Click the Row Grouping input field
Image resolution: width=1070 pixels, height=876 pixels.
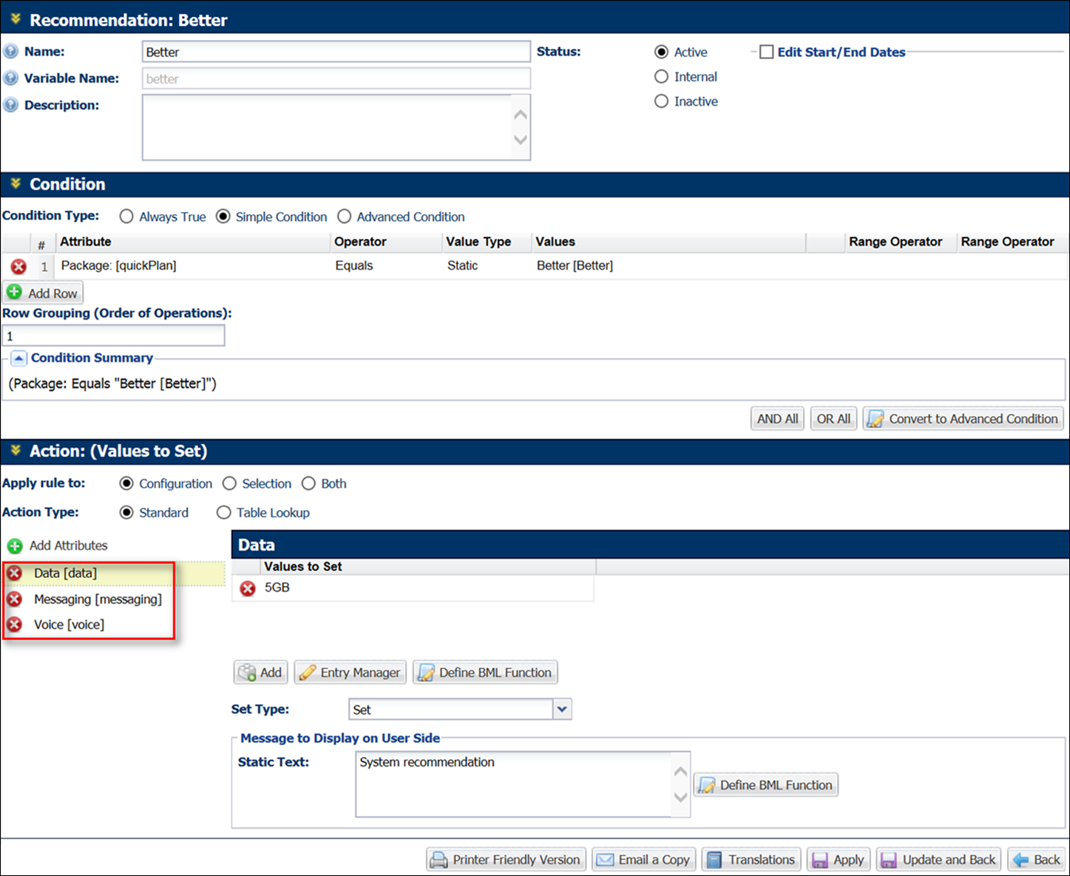tap(113, 335)
